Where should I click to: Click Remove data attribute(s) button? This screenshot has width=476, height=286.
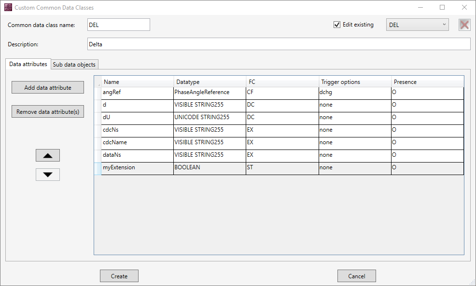pos(48,111)
